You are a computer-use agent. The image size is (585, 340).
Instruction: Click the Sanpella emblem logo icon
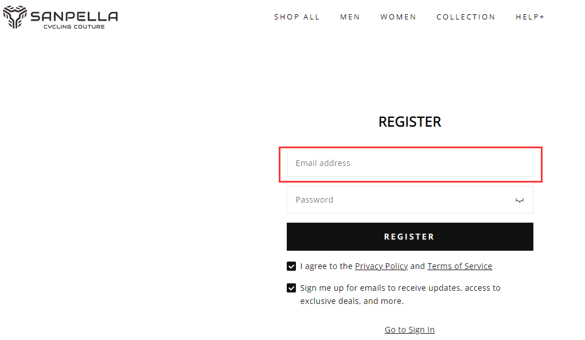[14, 17]
